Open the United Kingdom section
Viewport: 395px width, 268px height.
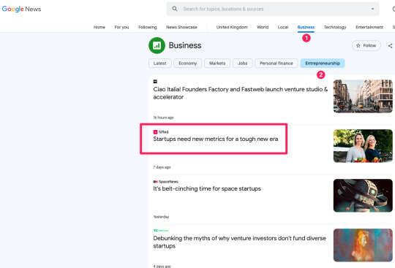point(232,27)
